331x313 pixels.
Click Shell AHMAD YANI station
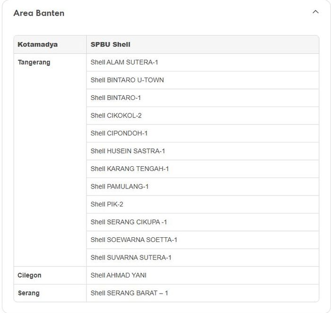(118, 275)
